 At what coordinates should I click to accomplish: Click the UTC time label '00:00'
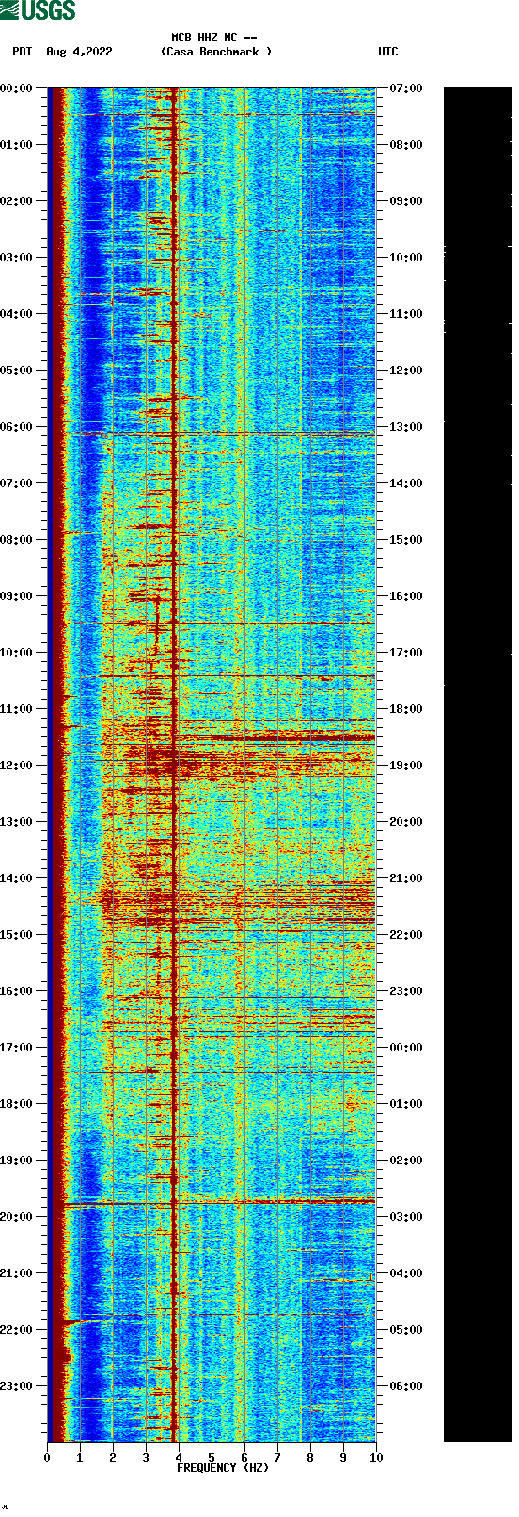pos(406,1048)
